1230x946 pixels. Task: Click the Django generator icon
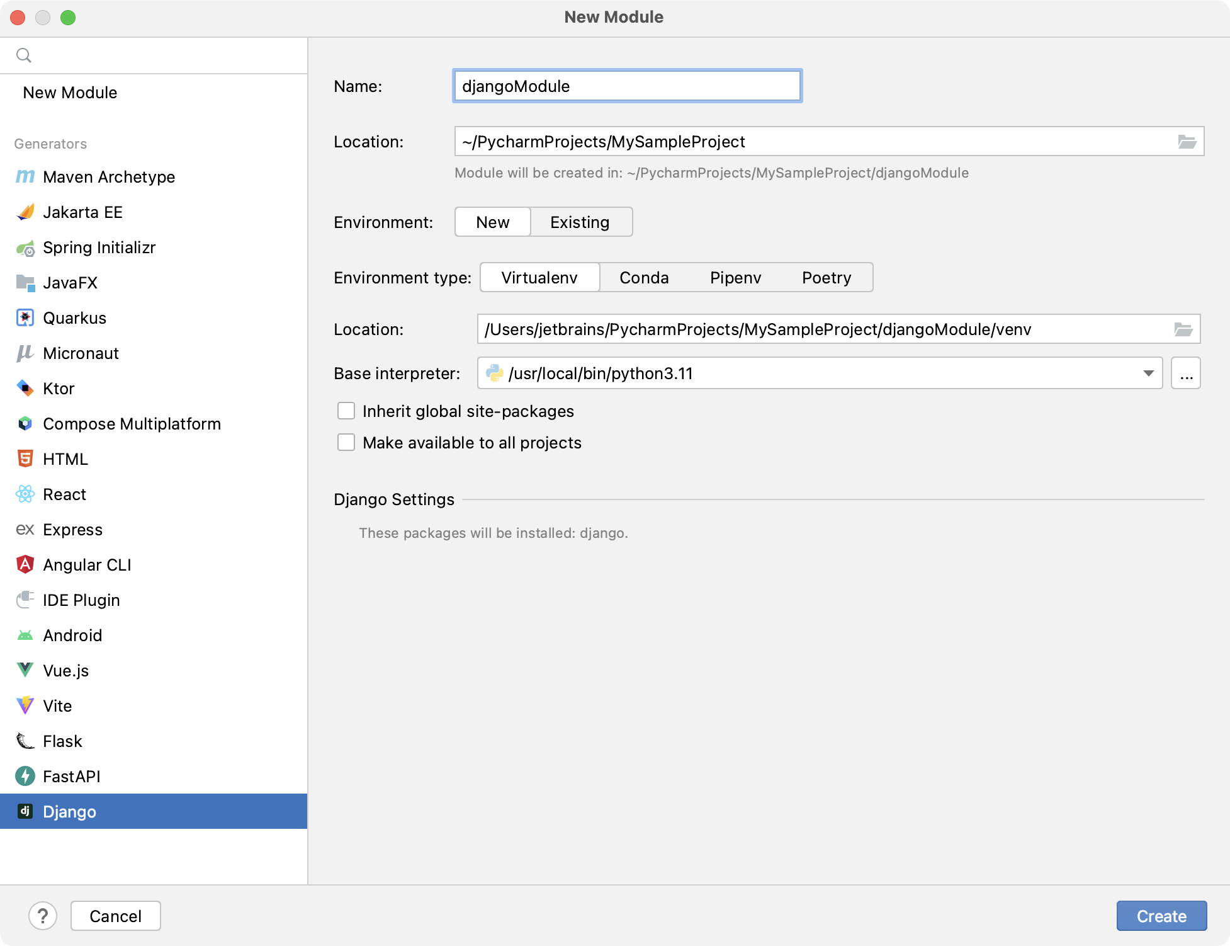pos(25,811)
